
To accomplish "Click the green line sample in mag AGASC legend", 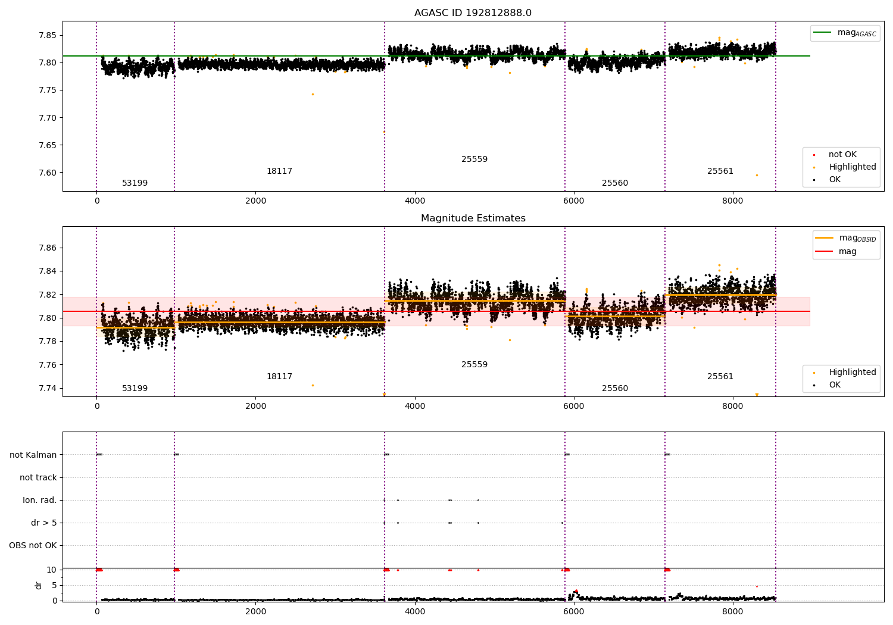I will (823, 33).
